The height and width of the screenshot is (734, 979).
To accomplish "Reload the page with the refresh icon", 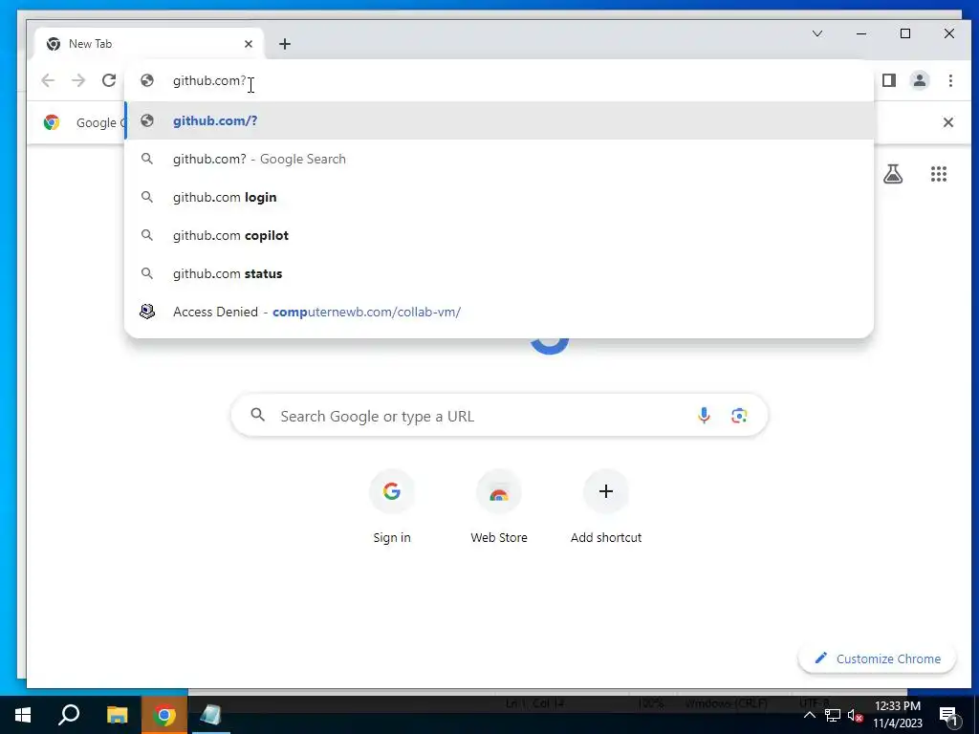I will 109,80.
